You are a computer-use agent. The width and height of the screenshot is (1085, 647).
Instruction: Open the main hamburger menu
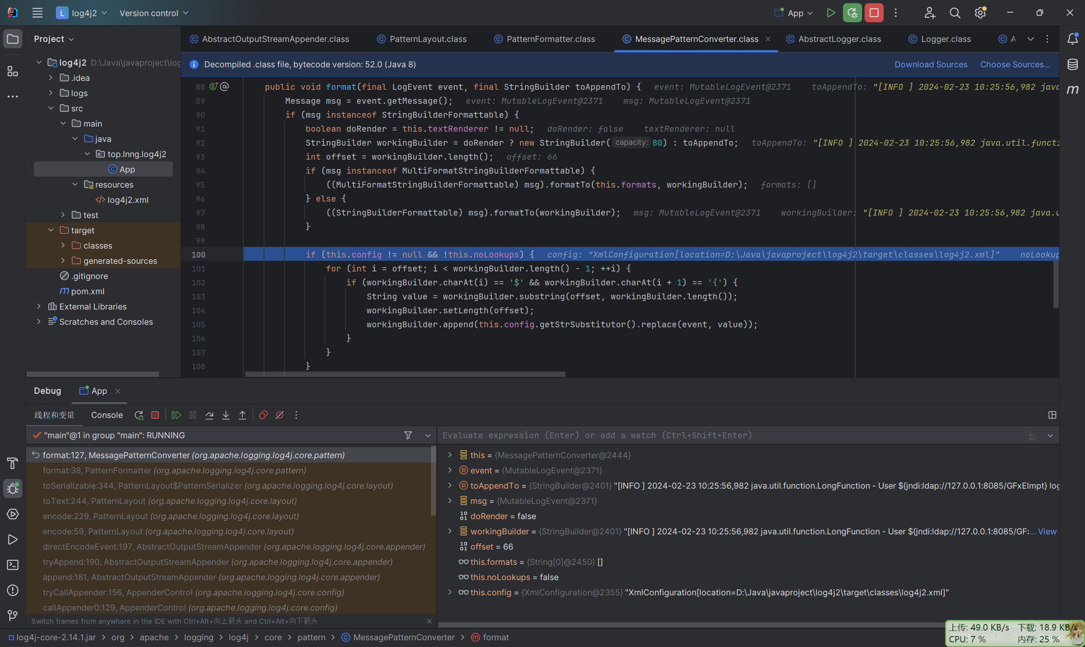click(38, 13)
